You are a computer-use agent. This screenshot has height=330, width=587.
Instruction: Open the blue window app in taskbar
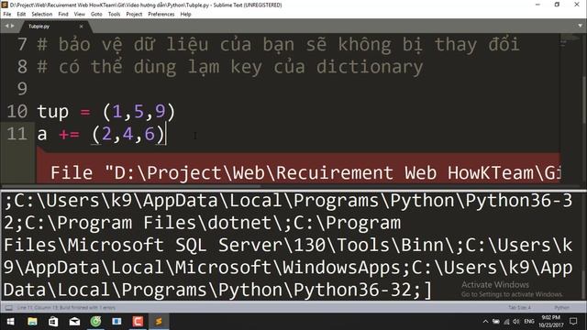pyautogui.click(x=116, y=322)
